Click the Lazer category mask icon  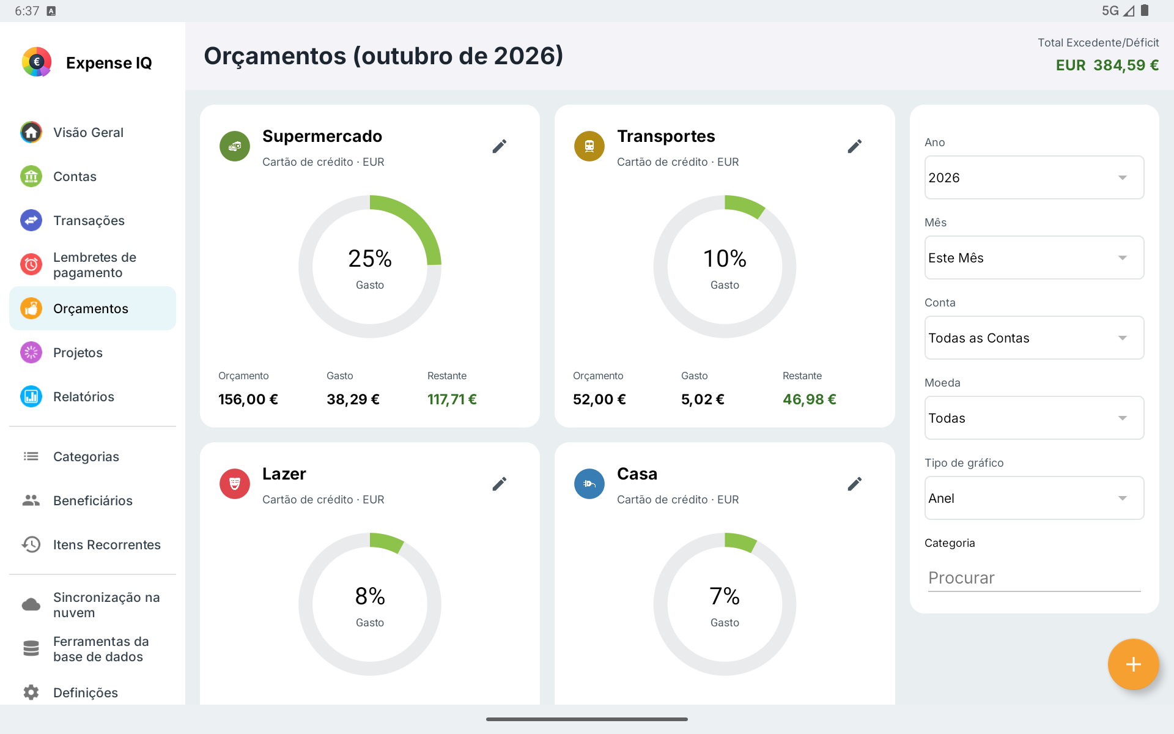click(x=235, y=484)
